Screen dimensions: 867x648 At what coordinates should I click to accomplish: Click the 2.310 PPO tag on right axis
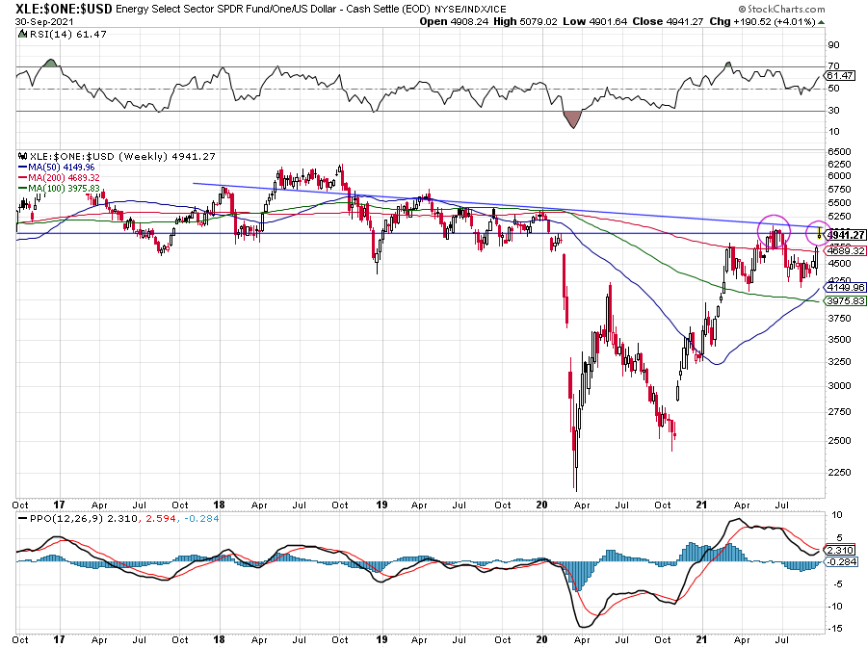(841, 550)
